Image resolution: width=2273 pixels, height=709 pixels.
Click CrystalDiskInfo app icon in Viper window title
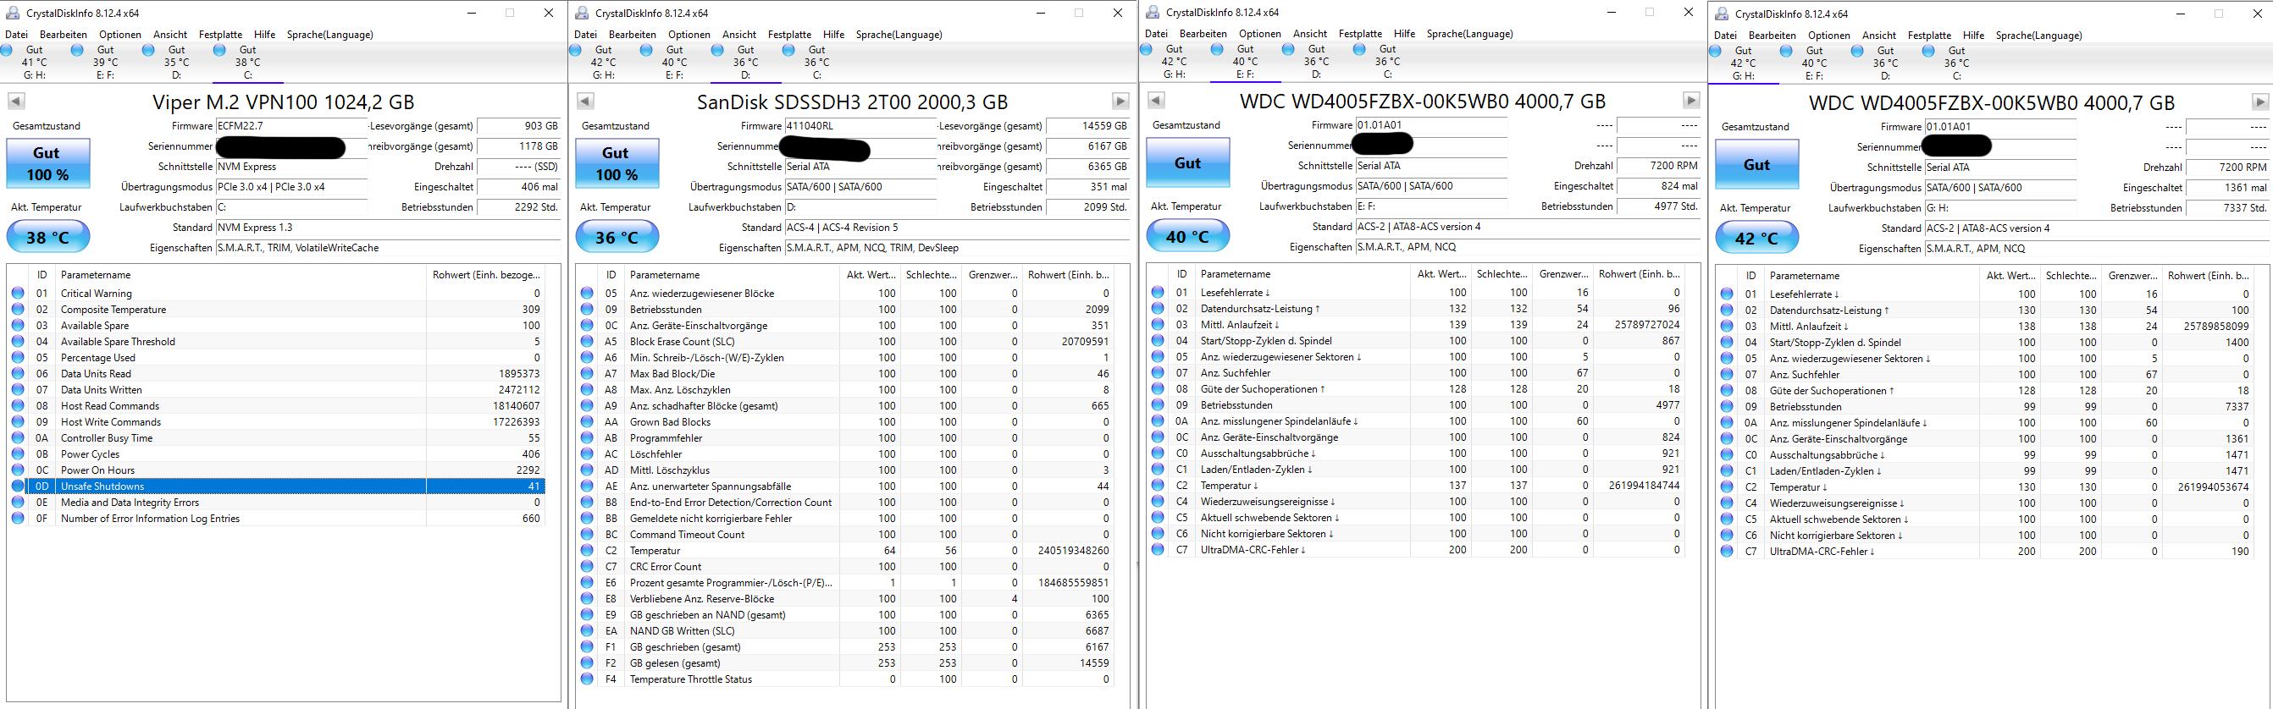[13, 13]
